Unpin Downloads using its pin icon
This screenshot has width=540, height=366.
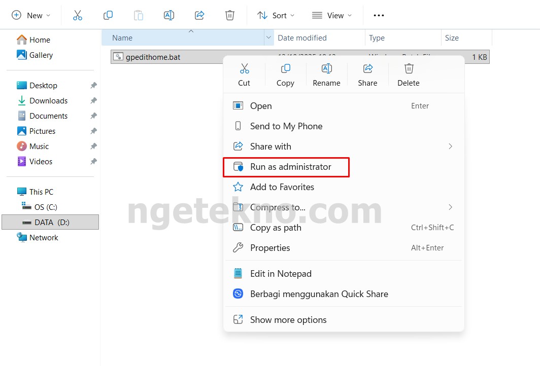[x=93, y=101]
